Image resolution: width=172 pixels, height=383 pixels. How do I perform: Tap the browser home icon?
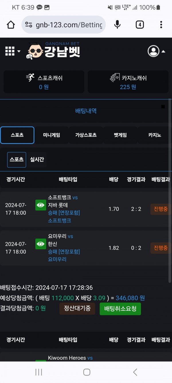click(11, 25)
